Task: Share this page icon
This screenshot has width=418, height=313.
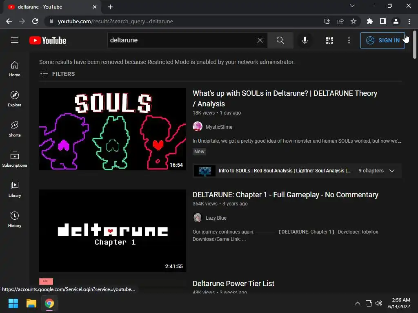Action: pos(340,21)
